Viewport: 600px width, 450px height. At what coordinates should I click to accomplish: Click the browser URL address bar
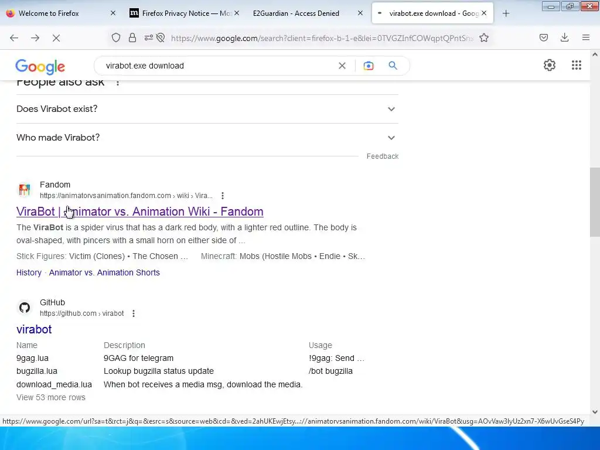(322, 38)
